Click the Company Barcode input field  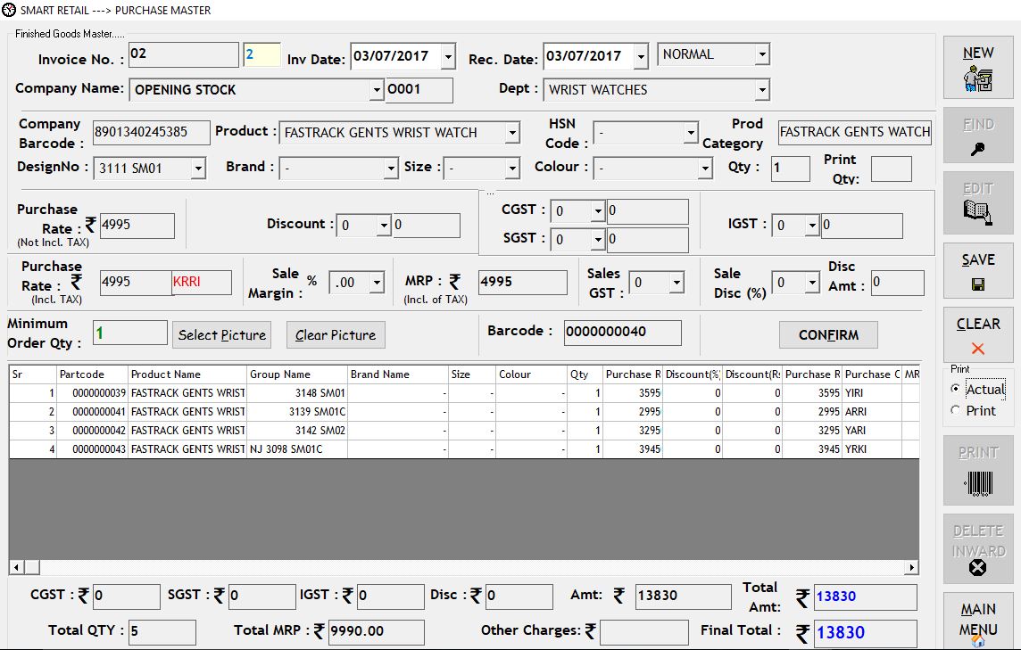152,132
